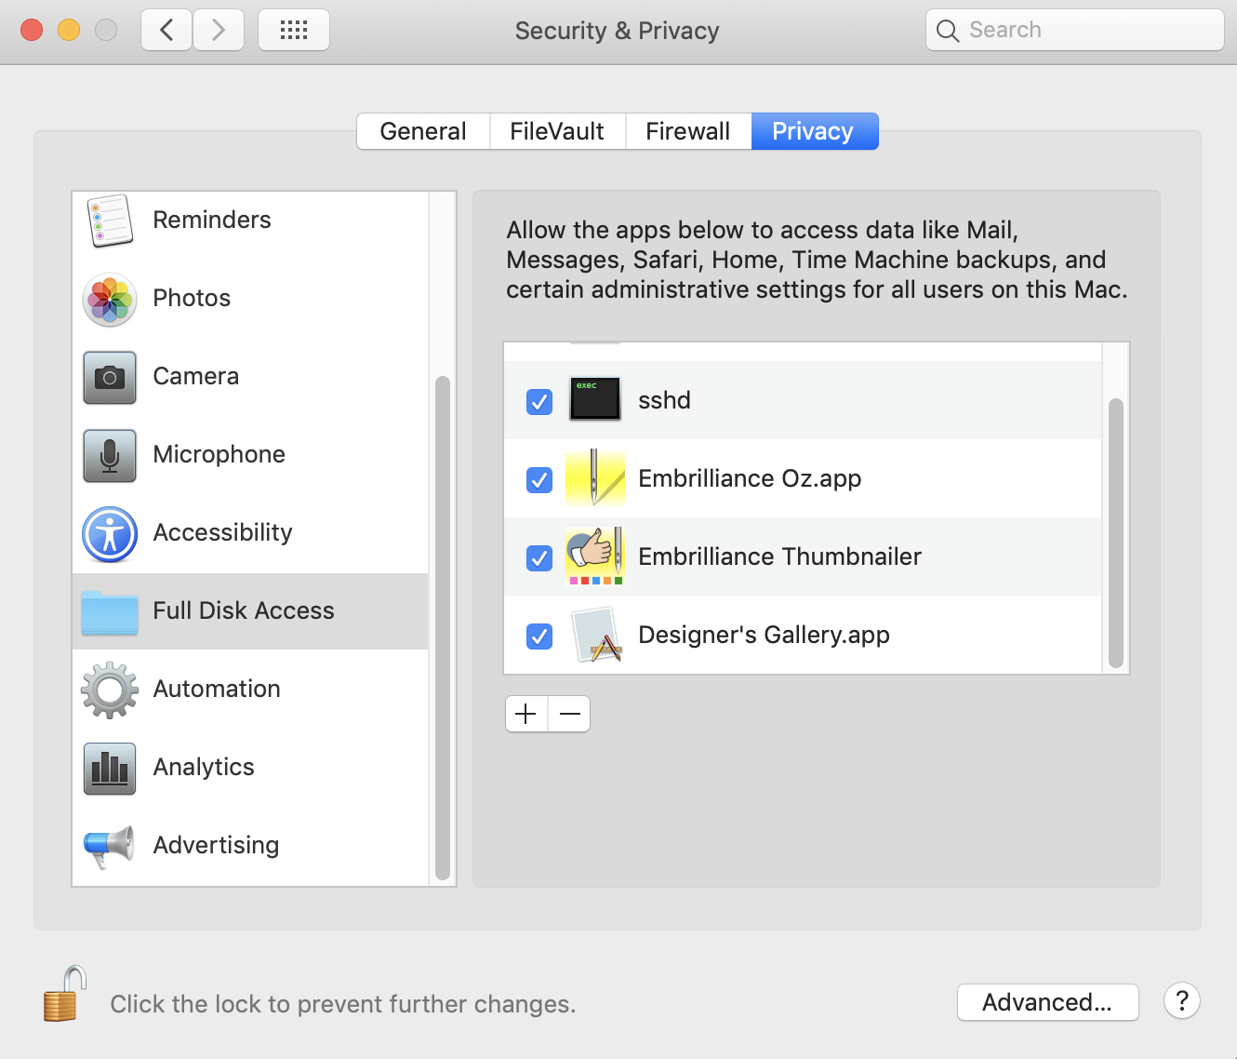This screenshot has width=1237, height=1059.
Task: Click the Advanced... button
Action: pyautogui.click(x=1047, y=1002)
